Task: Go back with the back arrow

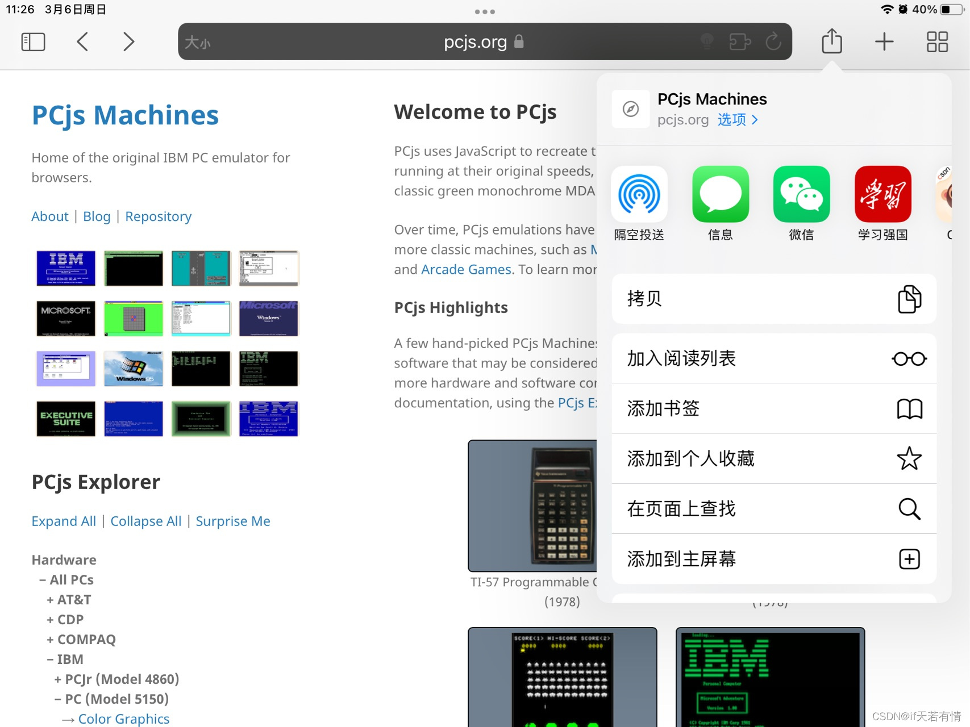Action: tap(82, 41)
